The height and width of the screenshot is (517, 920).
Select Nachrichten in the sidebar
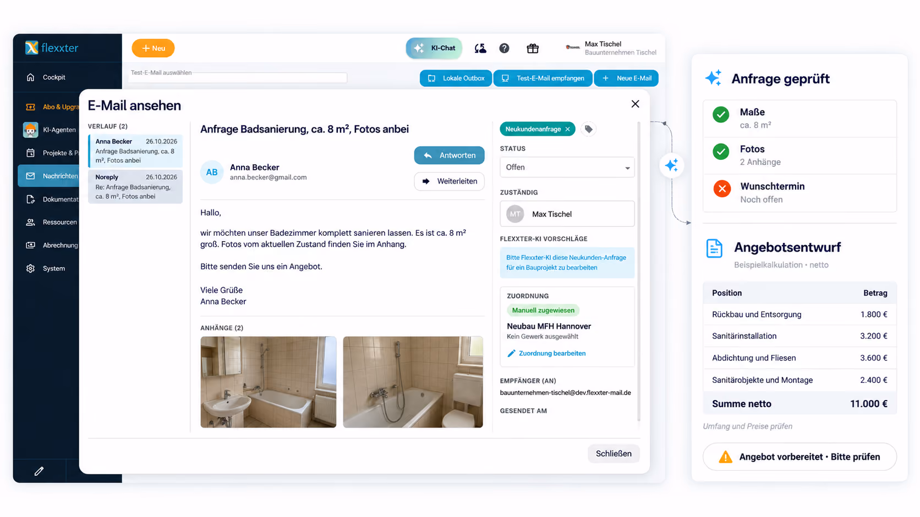48,176
